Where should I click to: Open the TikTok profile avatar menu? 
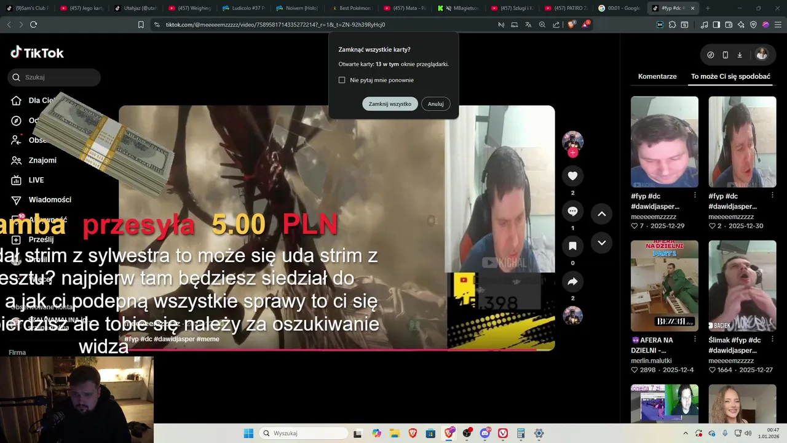pyautogui.click(x=762, y=54)
